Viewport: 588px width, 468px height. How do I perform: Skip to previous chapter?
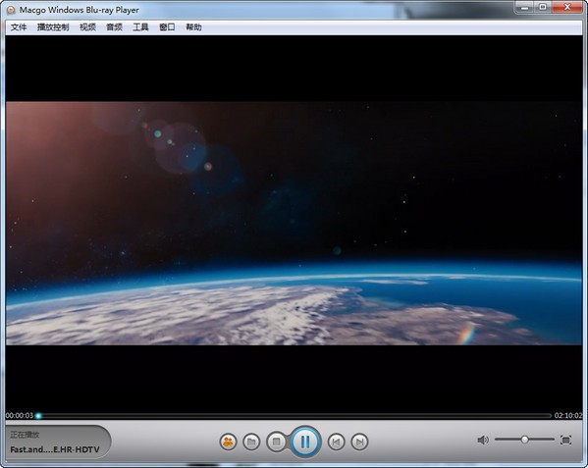[x=336, y=442]
